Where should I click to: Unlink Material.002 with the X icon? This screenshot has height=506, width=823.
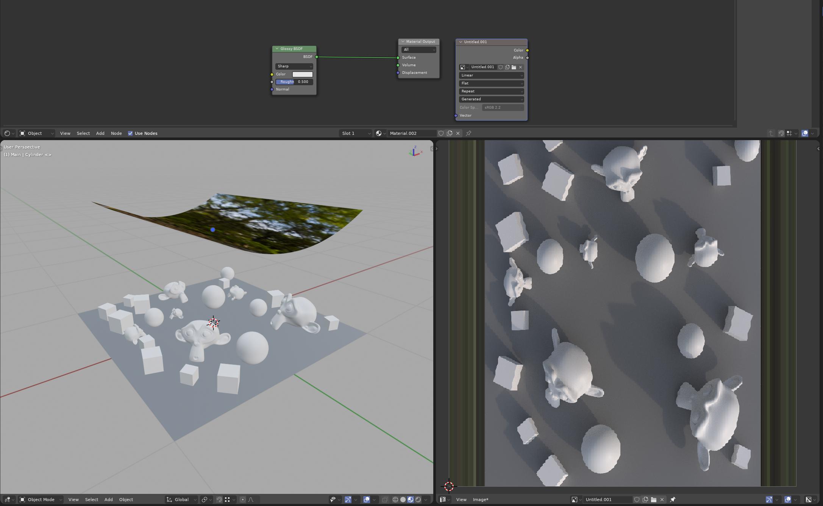pos(458,133)
